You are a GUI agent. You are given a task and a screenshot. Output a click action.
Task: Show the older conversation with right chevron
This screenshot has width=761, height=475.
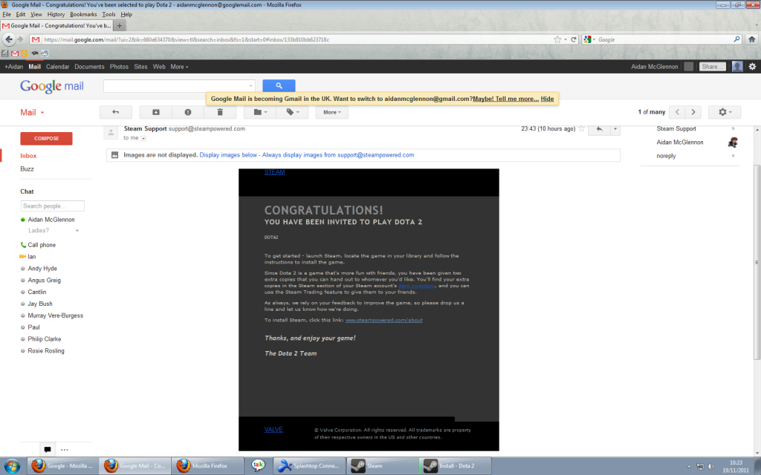click(x=693, y=112)
